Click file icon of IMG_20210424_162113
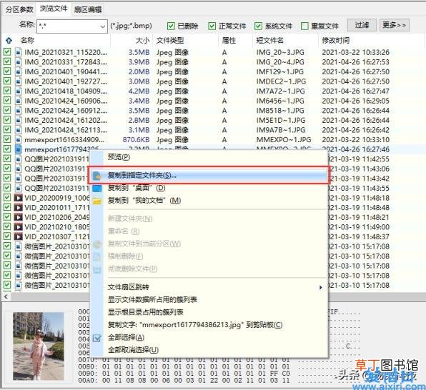The image size is (426, 390). click(x=18, y=130)
